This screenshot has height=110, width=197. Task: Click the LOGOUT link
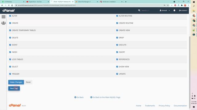tap(183, 10)
